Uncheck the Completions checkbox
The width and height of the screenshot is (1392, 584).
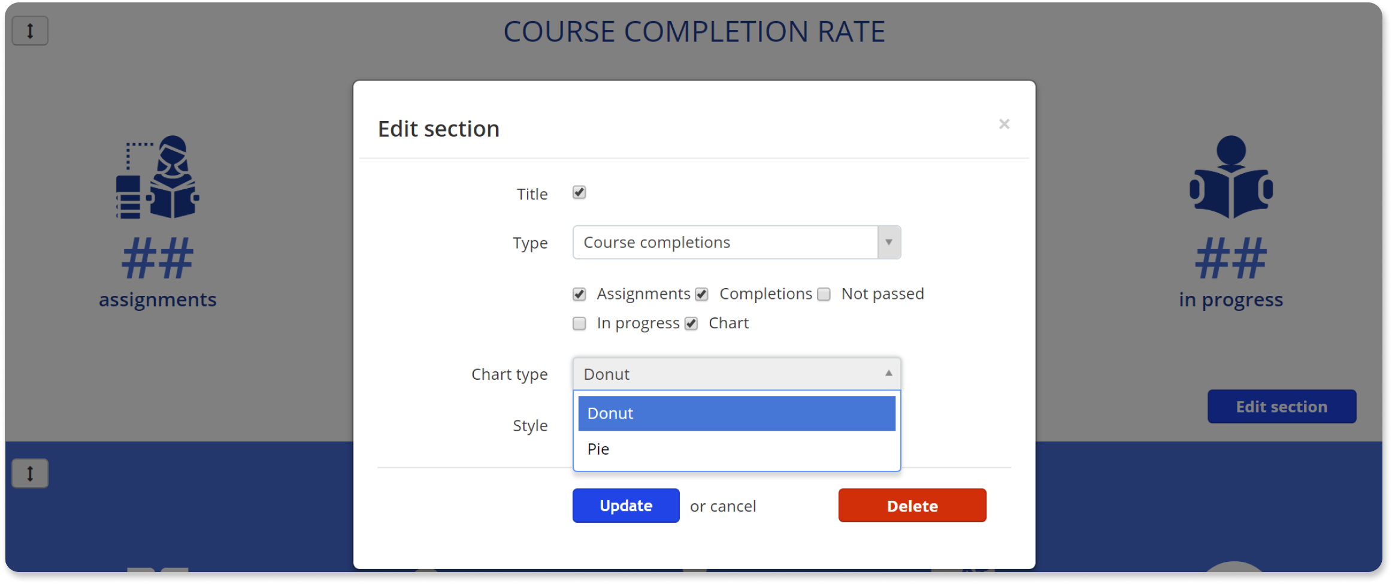(x=701, y=294)
